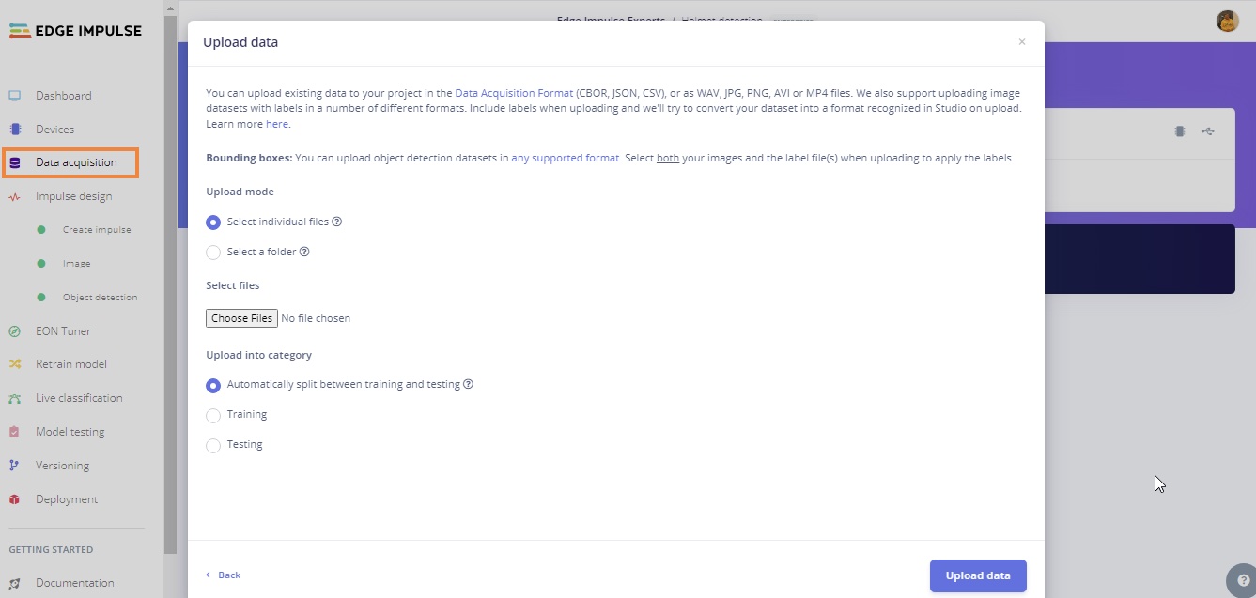The image size is (1256, 598).
Task: Open the Impulse design menu item
Action: pos(73,196)
